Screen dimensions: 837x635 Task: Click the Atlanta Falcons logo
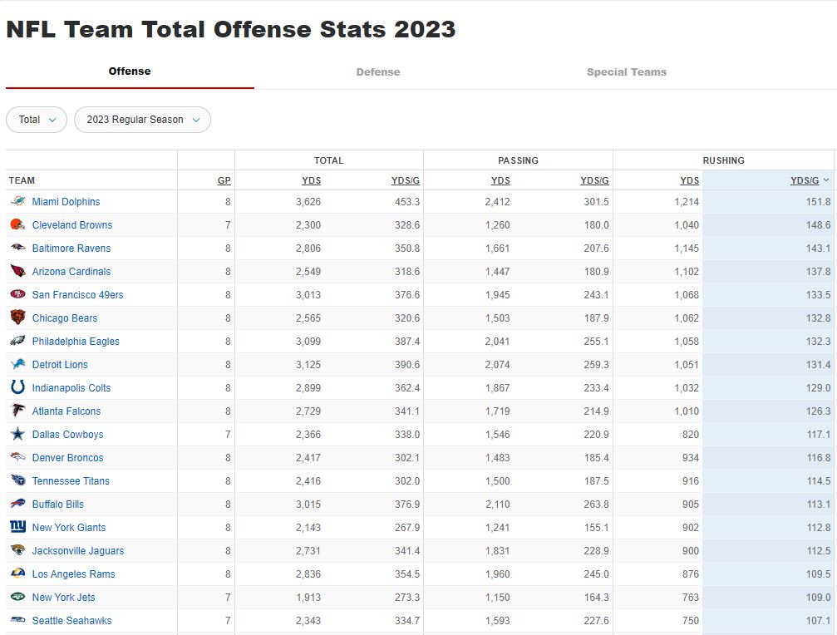[18, 411]
